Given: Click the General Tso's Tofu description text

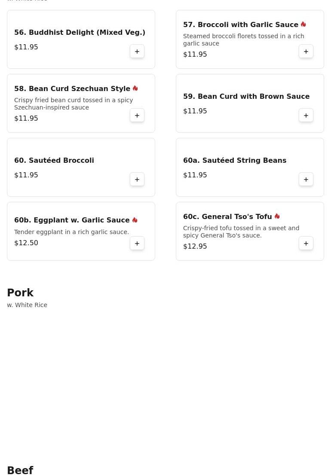Looking at the screenshot, I should tap(241, 232).
